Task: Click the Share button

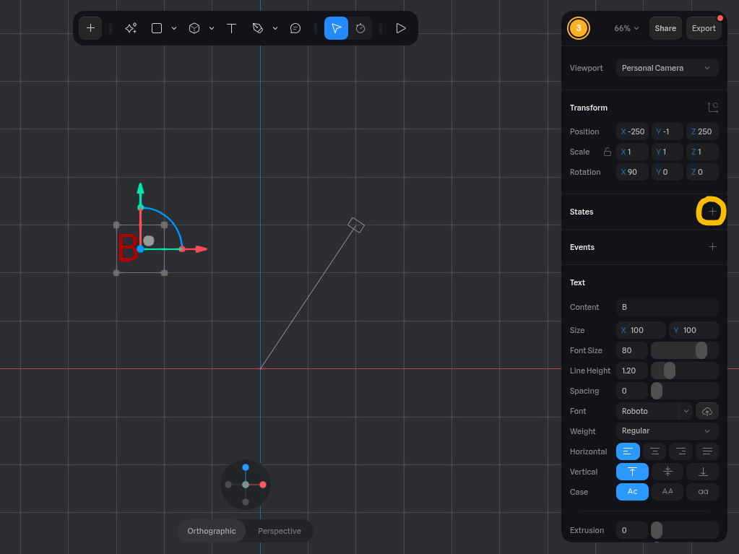Action: [x=665, y=28]
